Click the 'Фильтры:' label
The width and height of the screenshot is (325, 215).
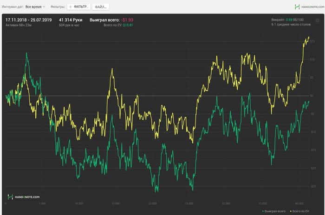[58, 7]
